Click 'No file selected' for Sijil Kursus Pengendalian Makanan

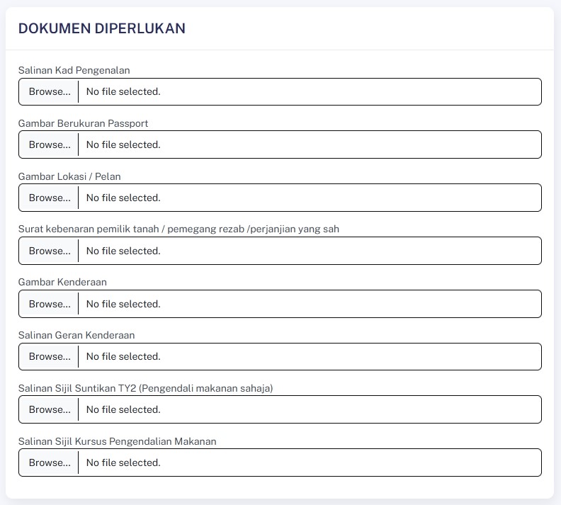[x=123, y=463]
